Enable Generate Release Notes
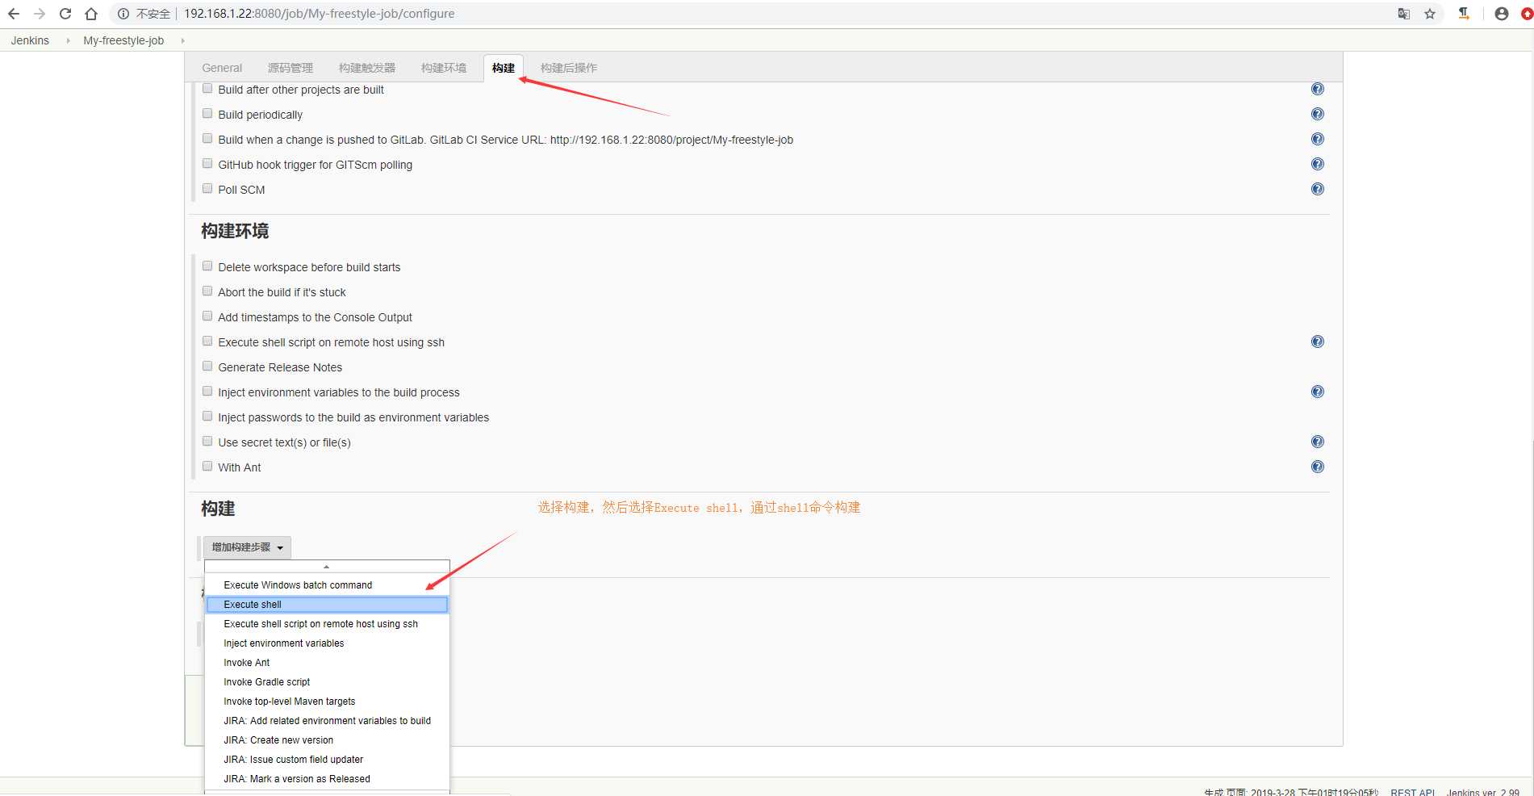 pos(207,367)
